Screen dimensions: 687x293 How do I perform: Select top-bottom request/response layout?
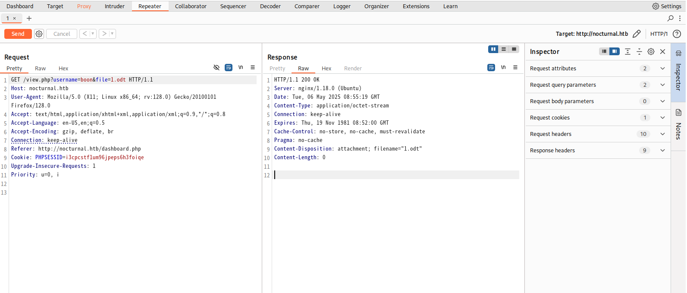504,49
